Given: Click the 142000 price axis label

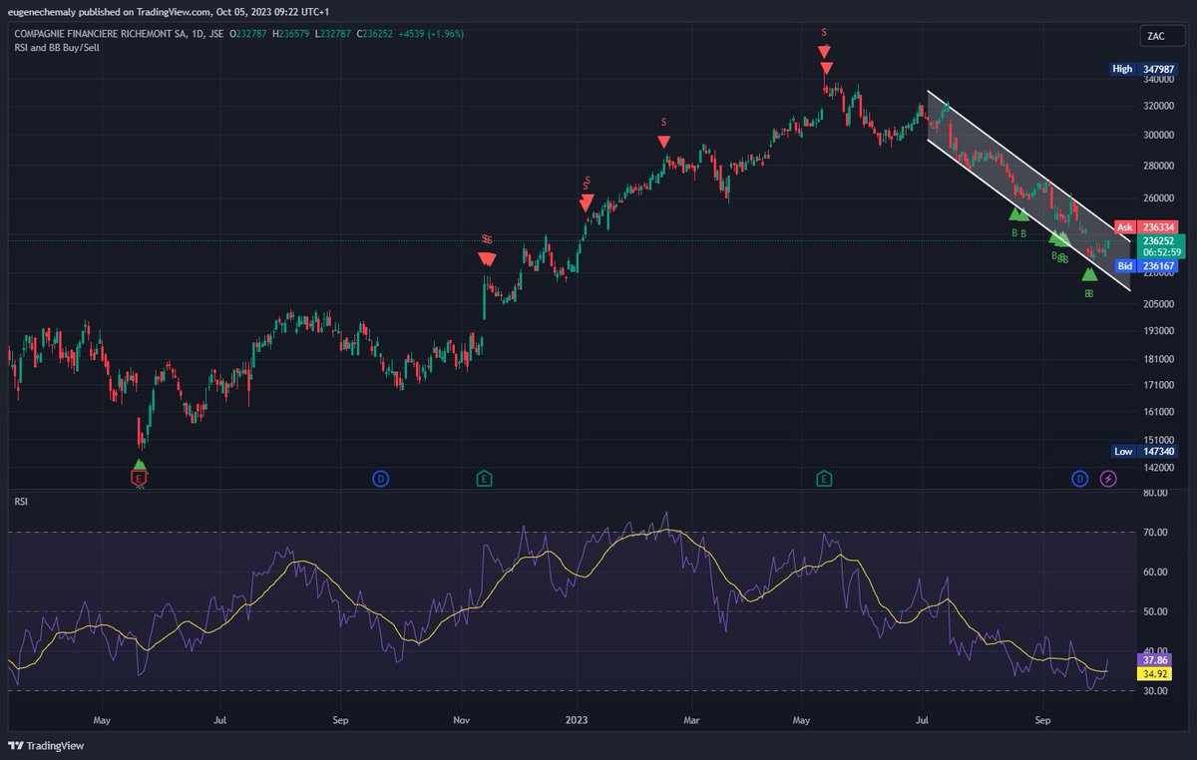Looking at the screenshot, I should pyautogui.click(x=1160, y=466).
